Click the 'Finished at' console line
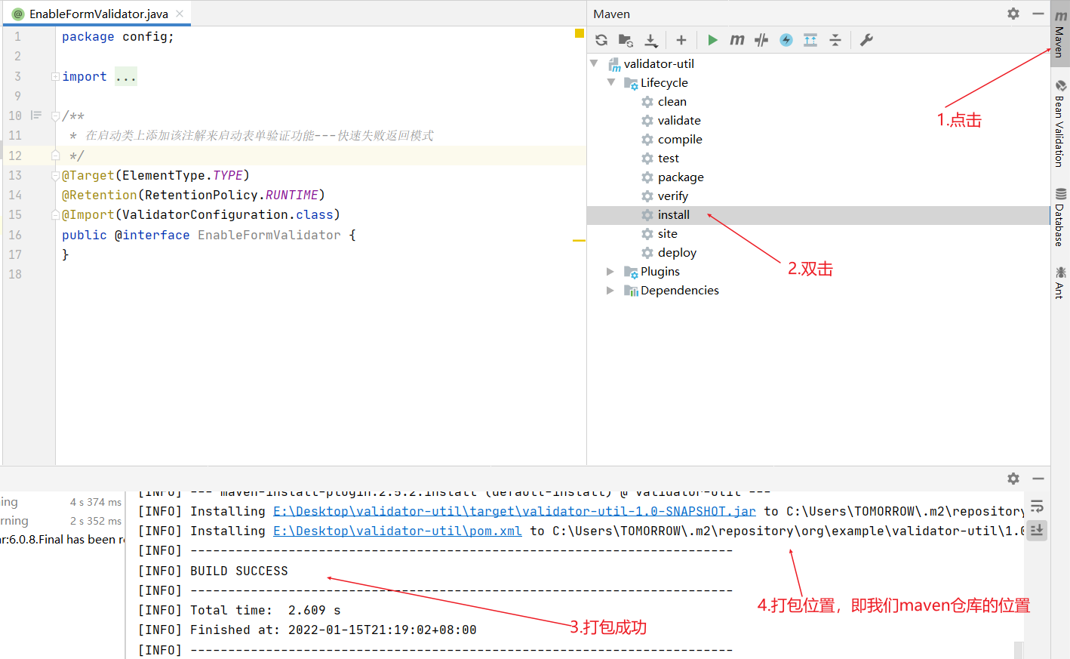This screenshot has width=1070, height=659. [x=334, y=630]
